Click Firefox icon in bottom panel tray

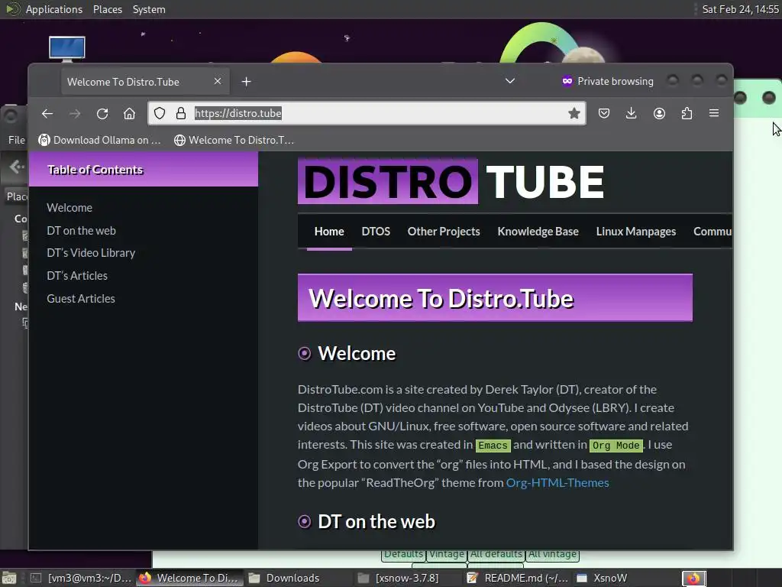693,578
